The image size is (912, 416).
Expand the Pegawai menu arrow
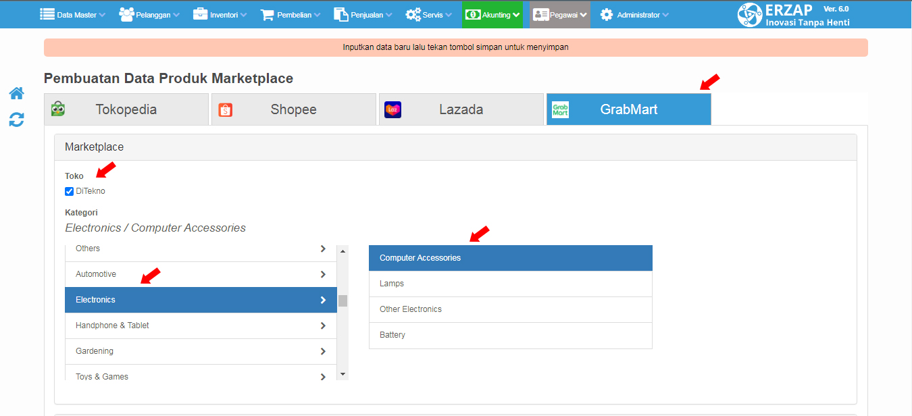[584, 15]
